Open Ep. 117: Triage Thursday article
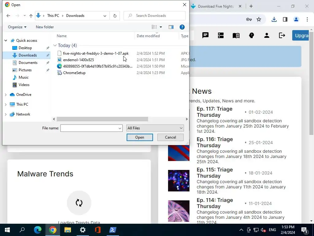This screenshot has height=236, width=314. tap(214, 112)
